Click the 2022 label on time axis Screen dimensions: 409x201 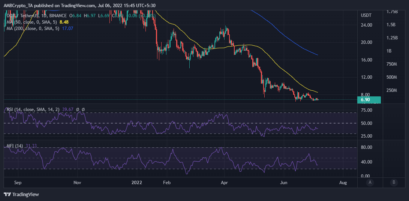click(x=137, y=183)
